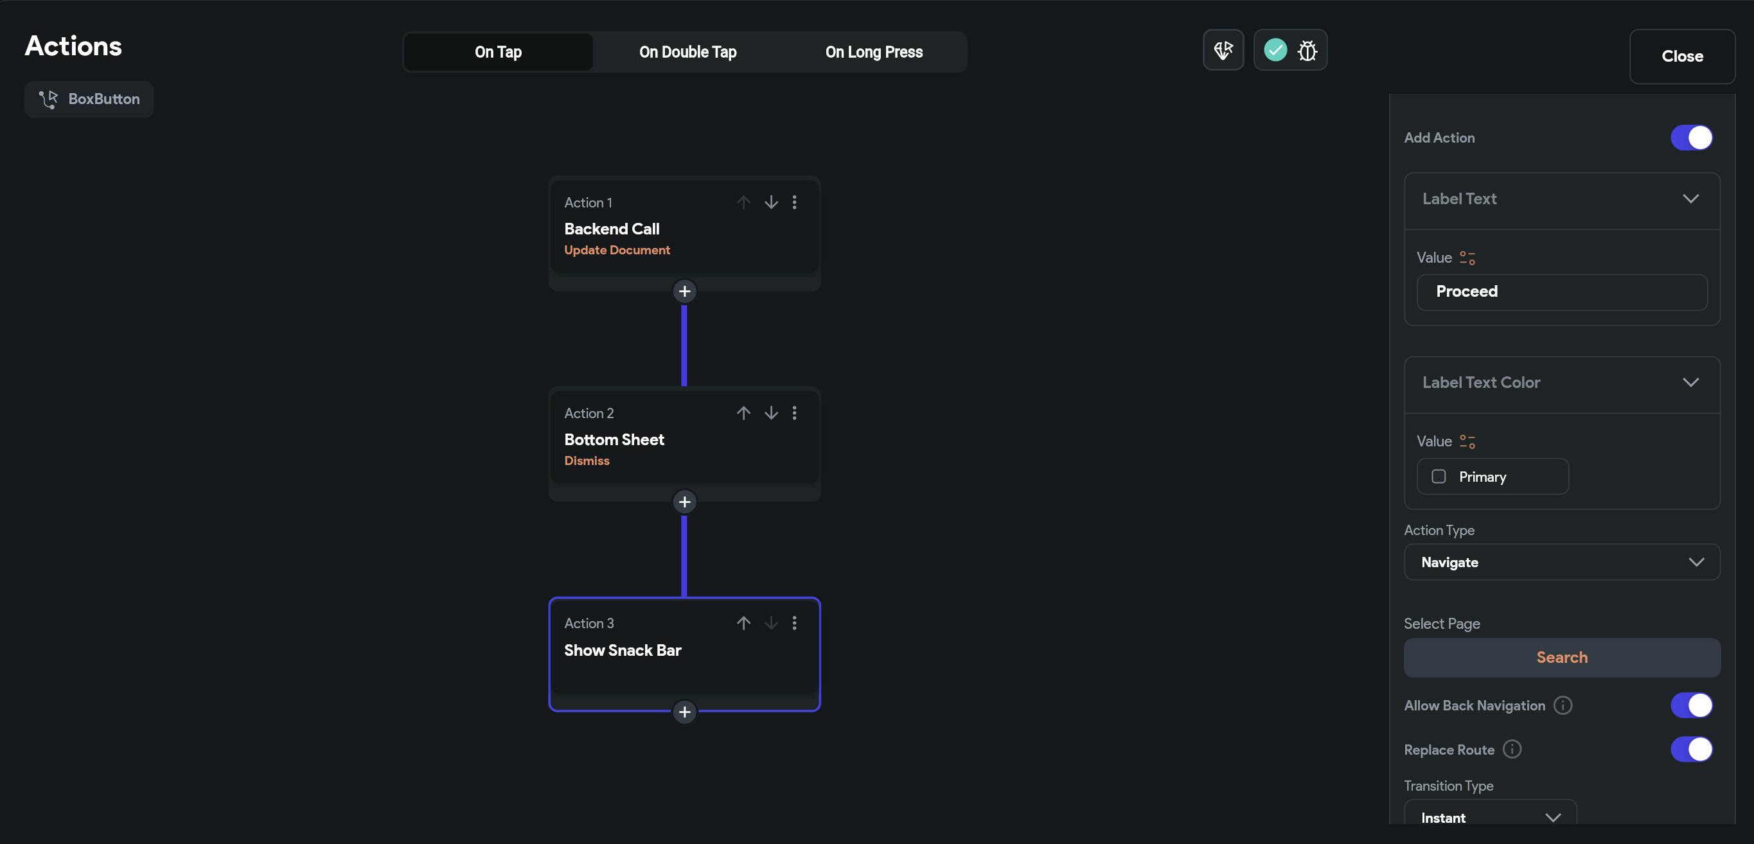Click plus button below Show Snack Bar
Screen dimensions: 1754x844
coord(684,712)
